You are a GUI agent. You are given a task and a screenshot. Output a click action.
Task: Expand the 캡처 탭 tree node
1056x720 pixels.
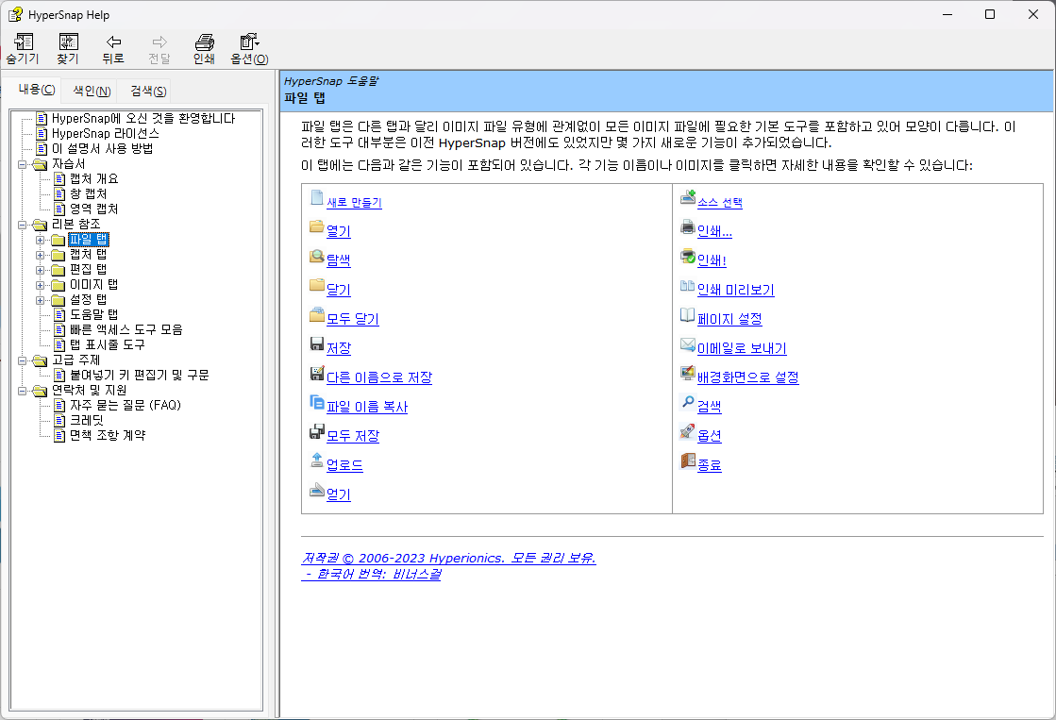[40, 255]
